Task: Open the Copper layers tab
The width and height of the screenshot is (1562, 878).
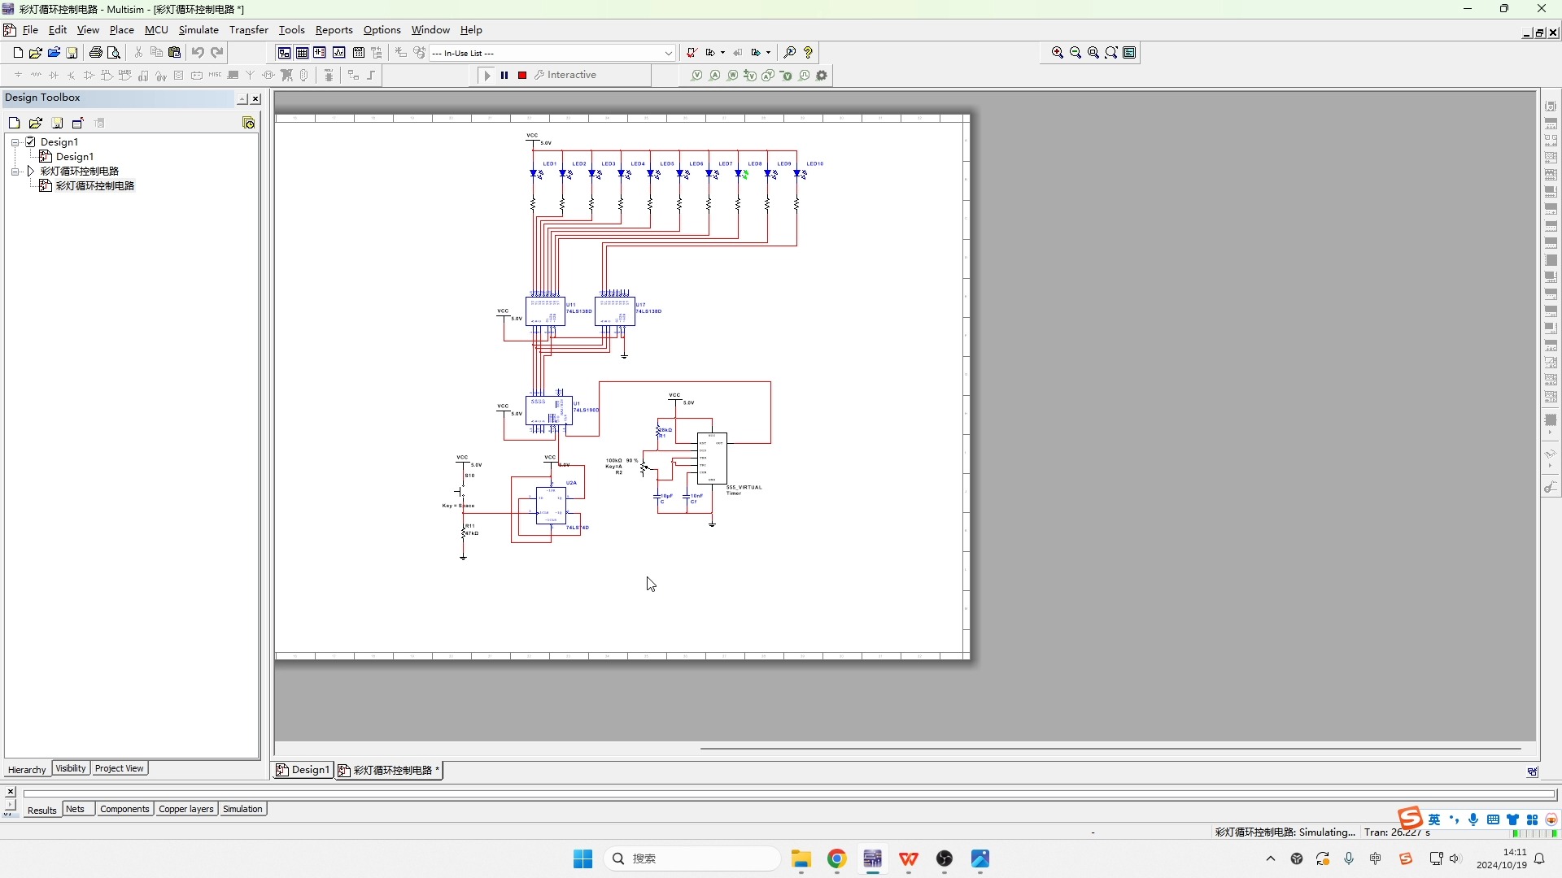Action: [186, 809]
